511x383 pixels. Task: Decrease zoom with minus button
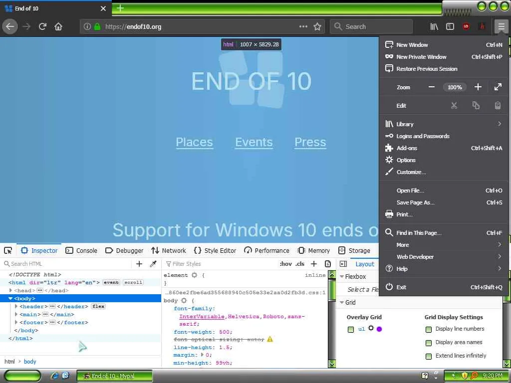point(432,87)
